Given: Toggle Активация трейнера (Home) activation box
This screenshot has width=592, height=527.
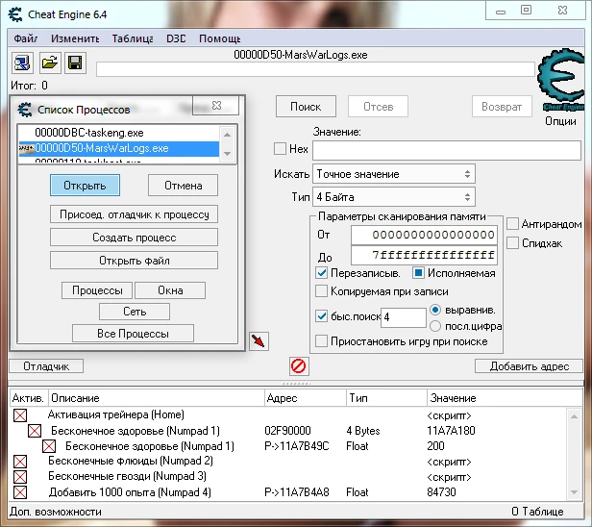Looking at the screenshot, I should 20,415.
